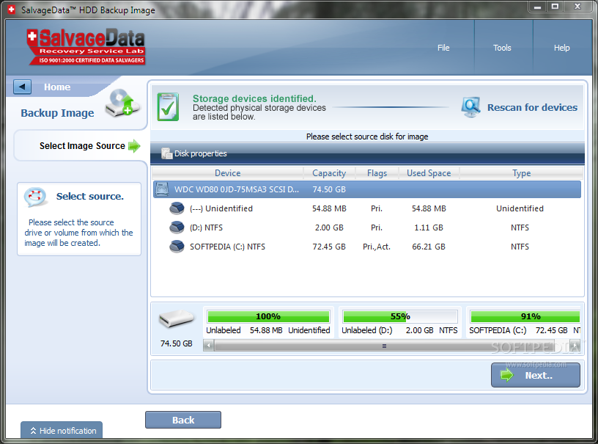Click the Backup Image heading
Image resolution: width=598 pixels, height=444 pixels.
(57, 113)
